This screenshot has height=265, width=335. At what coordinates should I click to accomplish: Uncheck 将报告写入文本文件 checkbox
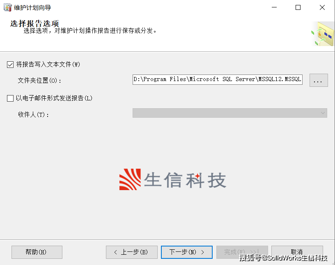[x=10, y=65]
